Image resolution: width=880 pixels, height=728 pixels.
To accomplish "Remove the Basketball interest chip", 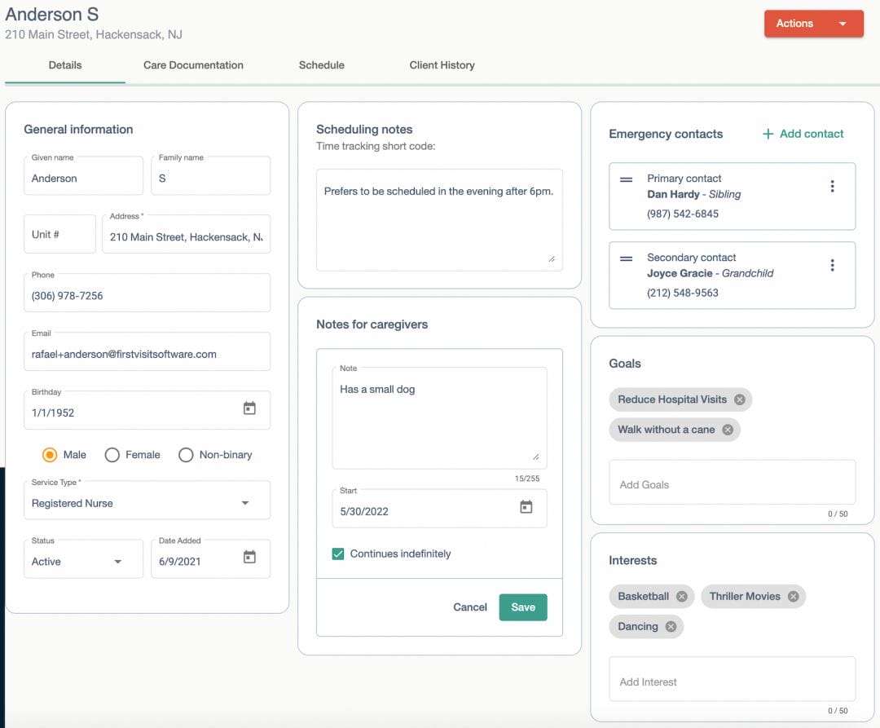I will coord(684,596).
